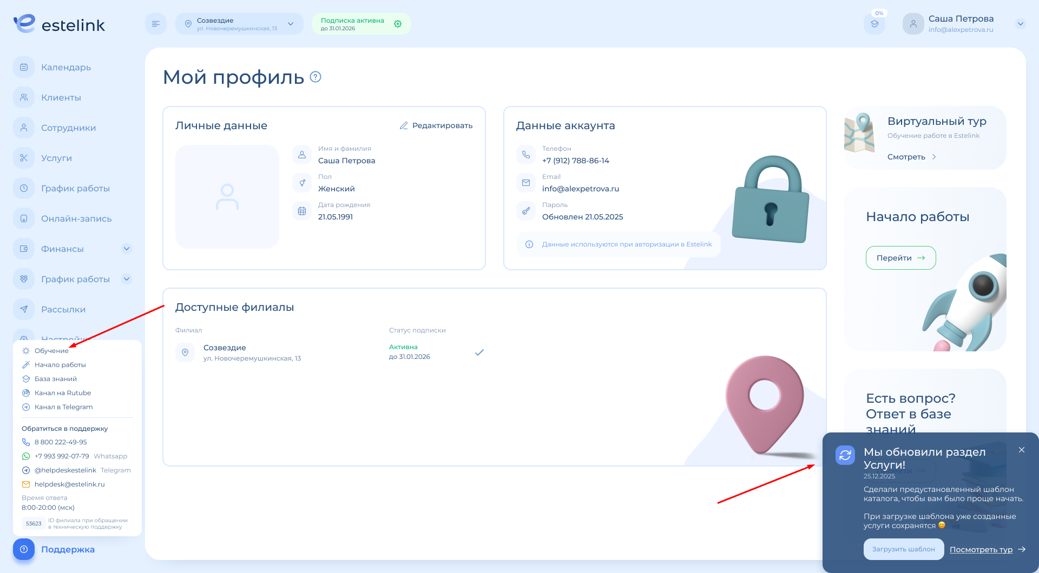Image resolution: width=1039 pixels, height=573 pixels.
Task: Click the Календарь sidebar icon
Action: click(24, 68)
